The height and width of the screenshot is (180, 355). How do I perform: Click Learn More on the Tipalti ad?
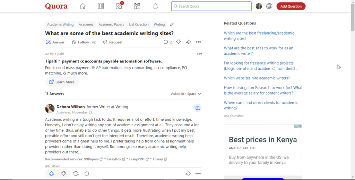(x=62, y=82)
